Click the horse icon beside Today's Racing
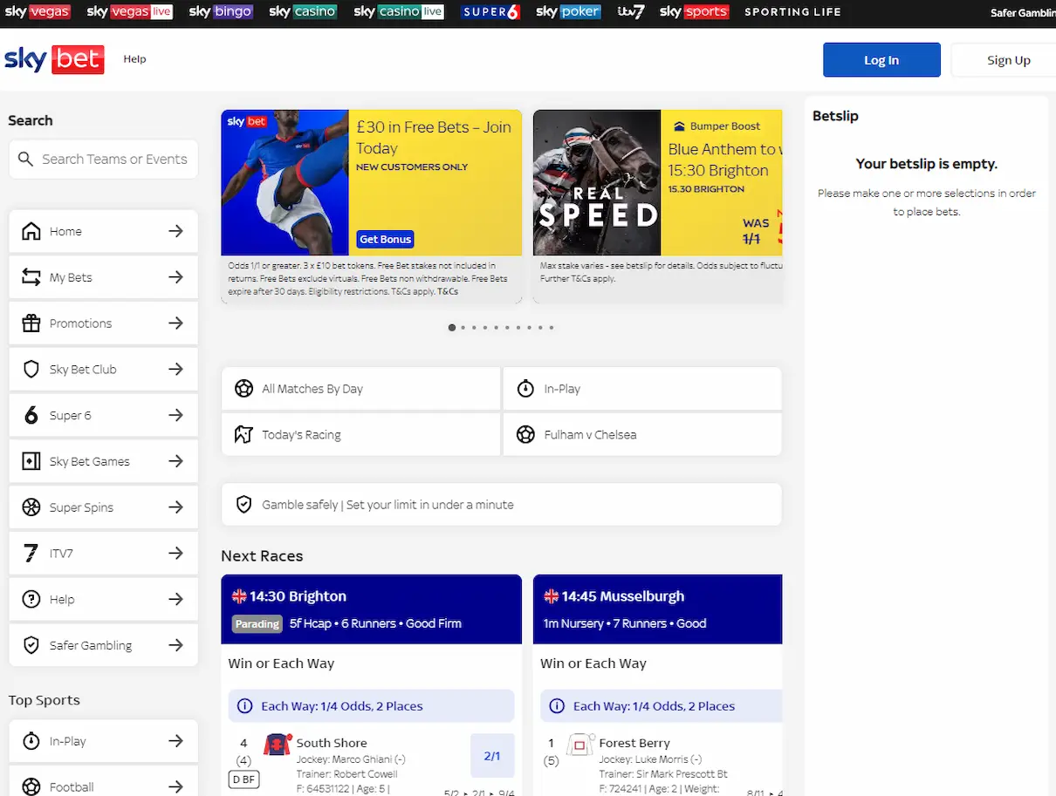The image size is (1056, 796). [244, 434]
